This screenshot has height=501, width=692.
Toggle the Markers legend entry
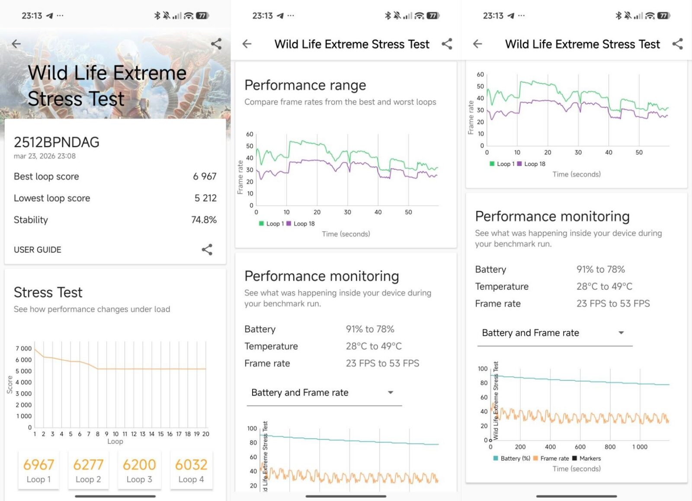point(586,458)
